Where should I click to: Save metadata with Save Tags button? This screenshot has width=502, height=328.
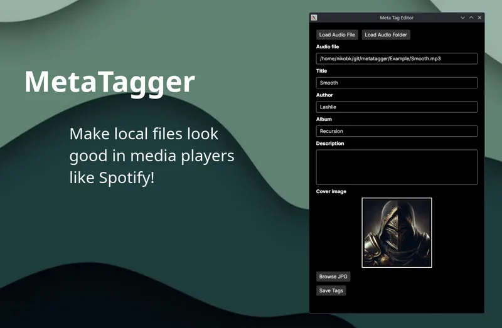(331, 290)
